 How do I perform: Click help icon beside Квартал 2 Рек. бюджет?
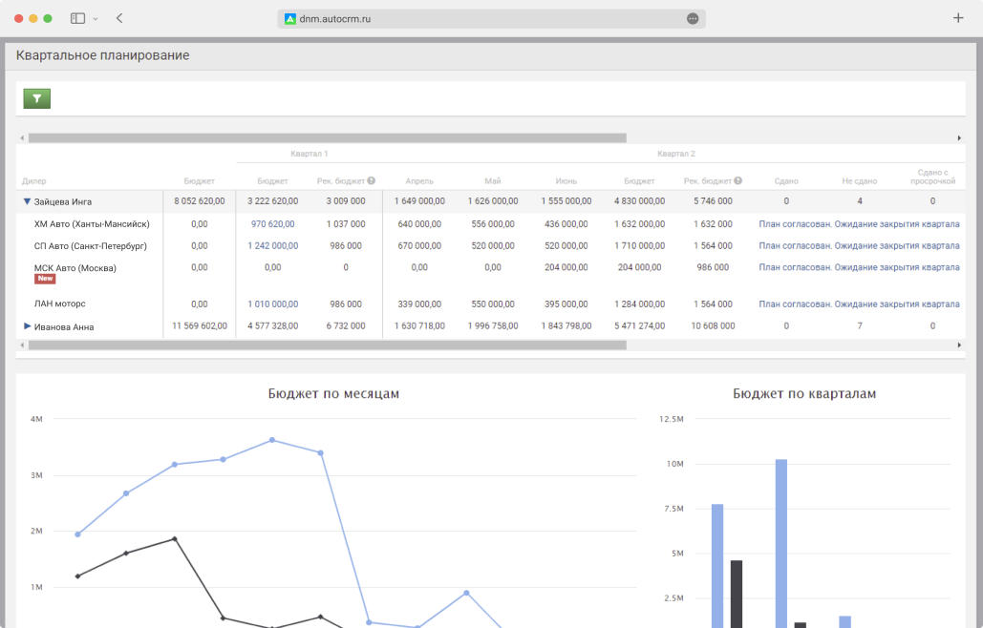click(x=737, y=180)
